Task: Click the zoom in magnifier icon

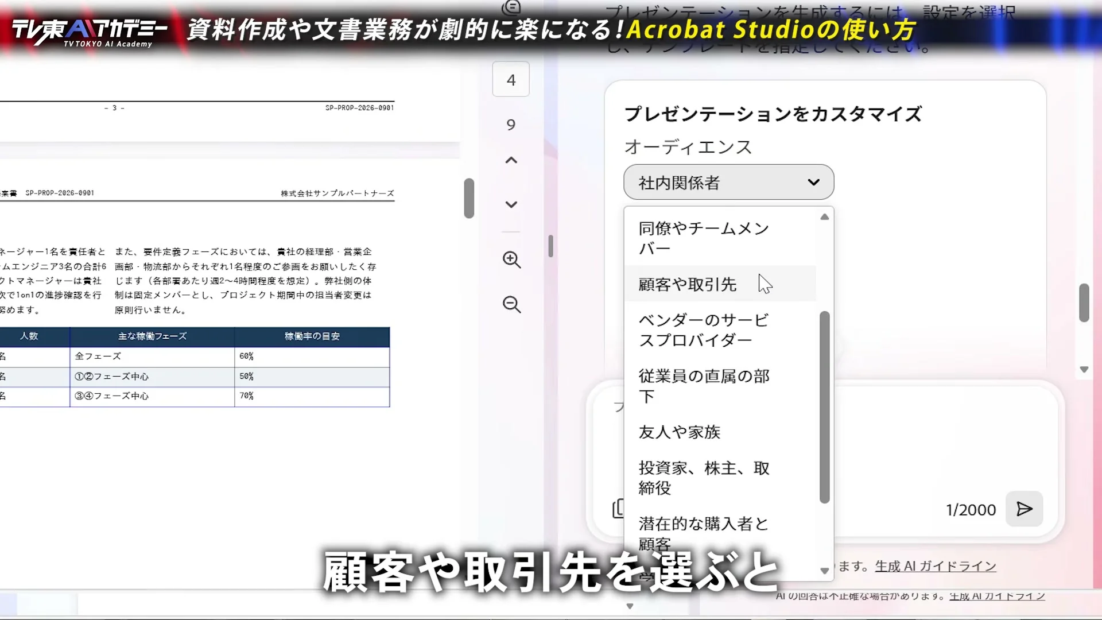Action: [x=511, y=260]
